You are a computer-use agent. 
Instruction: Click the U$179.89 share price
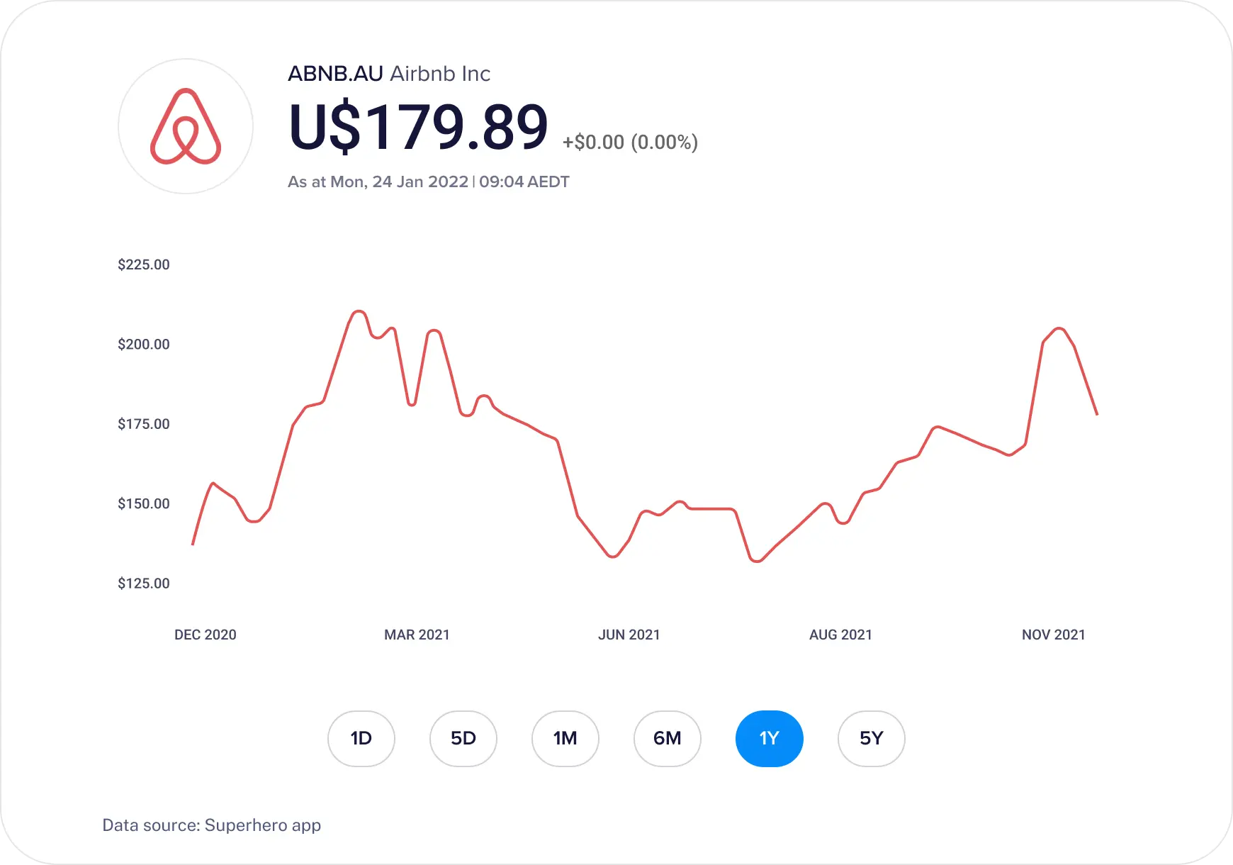pos(418,128)
